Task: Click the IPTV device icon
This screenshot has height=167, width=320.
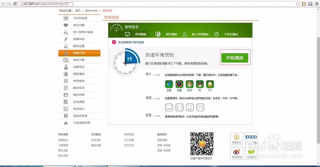Action: point(200,107)
